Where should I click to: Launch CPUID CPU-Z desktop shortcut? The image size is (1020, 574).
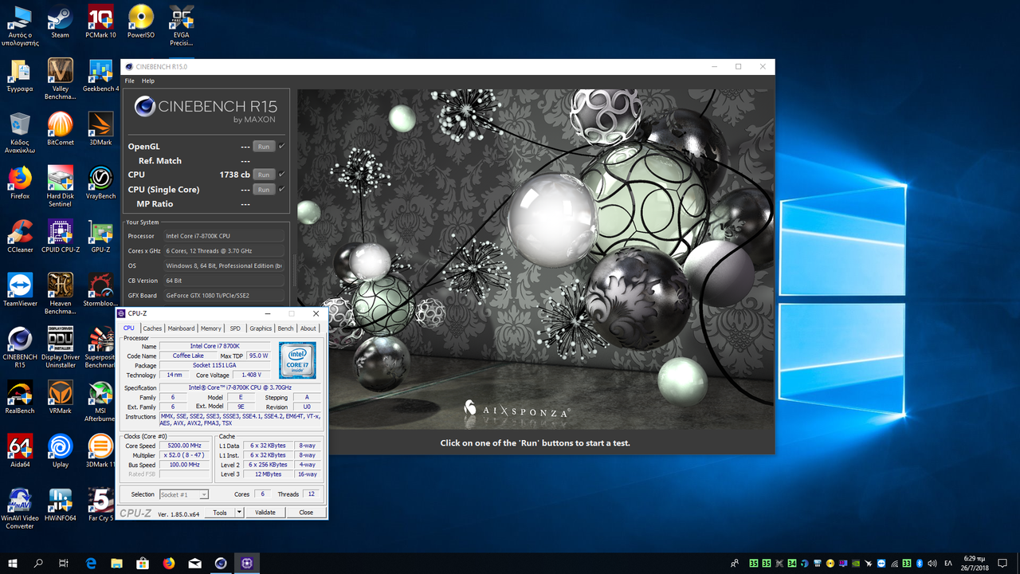click(x=60, y=236)
